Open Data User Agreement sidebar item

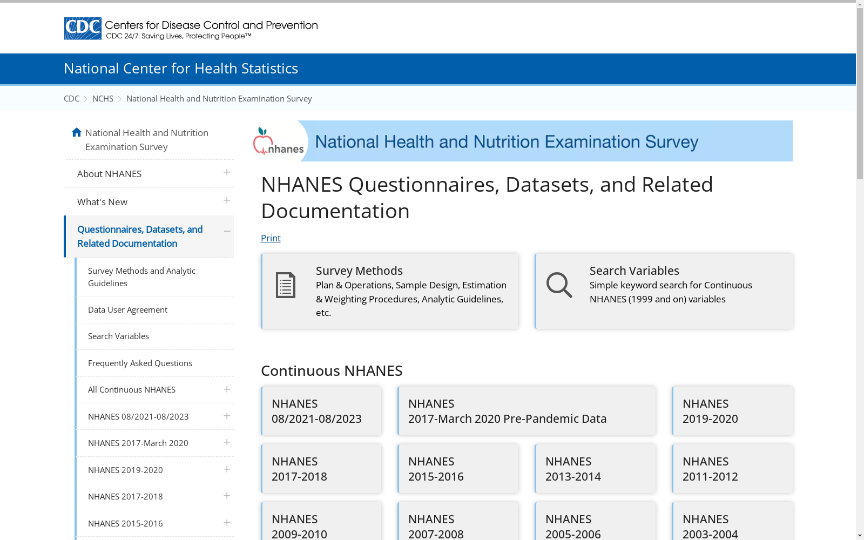127,309
